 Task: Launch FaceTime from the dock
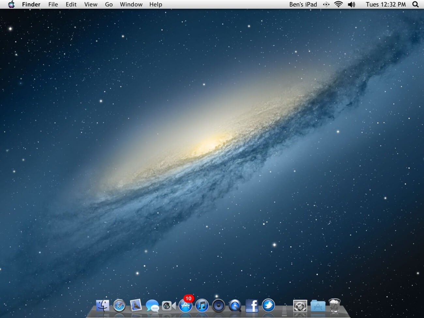tap(169, 306)
